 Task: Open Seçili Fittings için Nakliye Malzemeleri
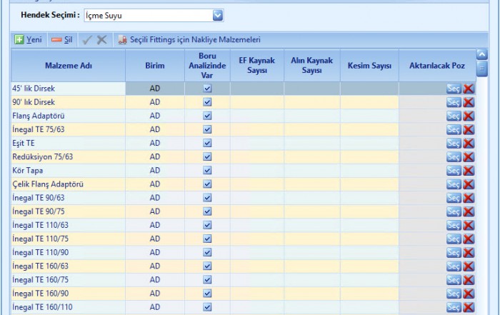189,40
